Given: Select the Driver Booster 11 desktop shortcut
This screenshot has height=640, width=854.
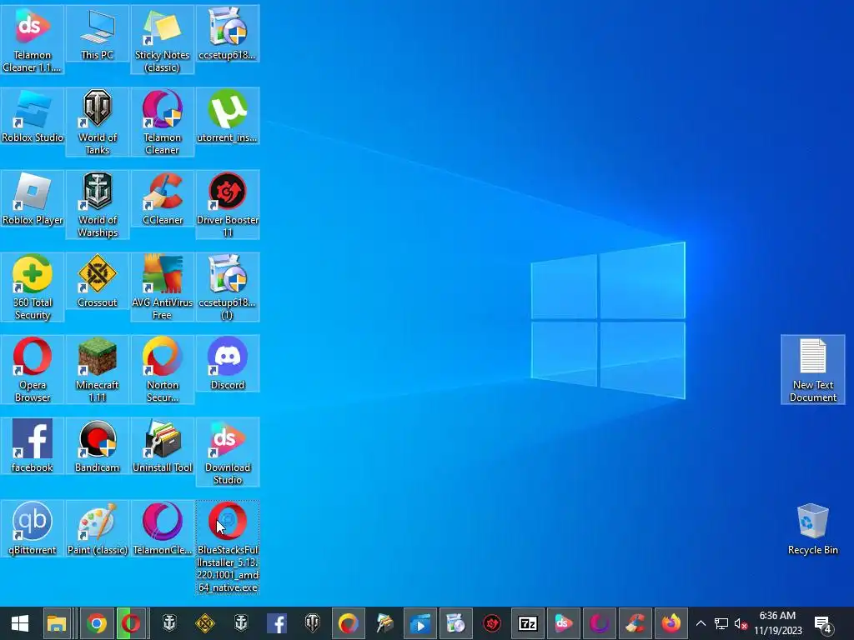Looking at the screenshot, I should tap(227, 205).
